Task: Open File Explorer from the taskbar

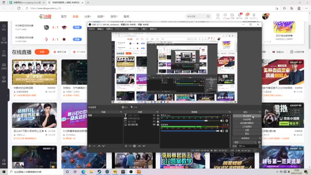Action: pyautogui.click(x=91, y=172)
